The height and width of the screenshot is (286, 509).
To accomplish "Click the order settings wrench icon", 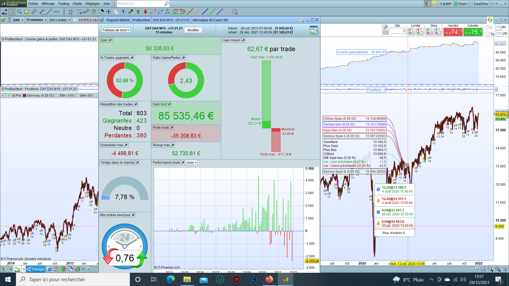I will [x=385, y=27].
